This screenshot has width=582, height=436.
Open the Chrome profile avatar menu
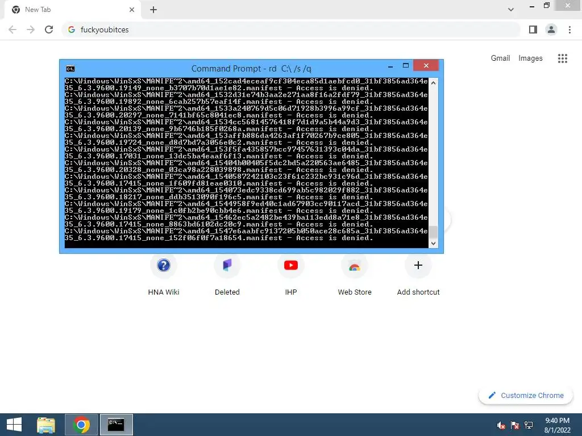point(551,30)
